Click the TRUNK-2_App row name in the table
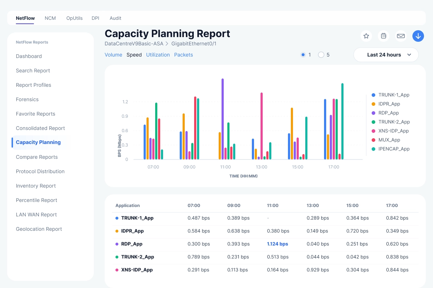Image resolution: width=433 pixels, height=288 pixels. [x=137, y=257]
